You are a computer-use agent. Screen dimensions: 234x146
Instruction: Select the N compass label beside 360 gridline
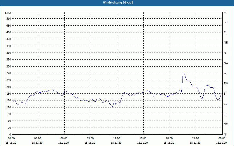pos(225,53)
